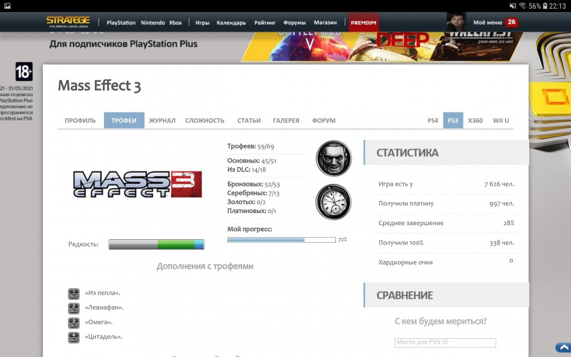This screenshot has width=571, height=357.
Task: Select the X360 platform tab
Action: [x=475, y=121]
